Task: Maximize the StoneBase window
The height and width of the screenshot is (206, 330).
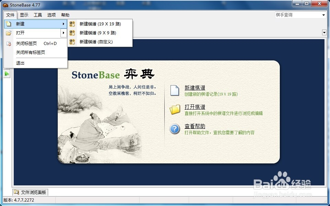Action: click(307, 3)
